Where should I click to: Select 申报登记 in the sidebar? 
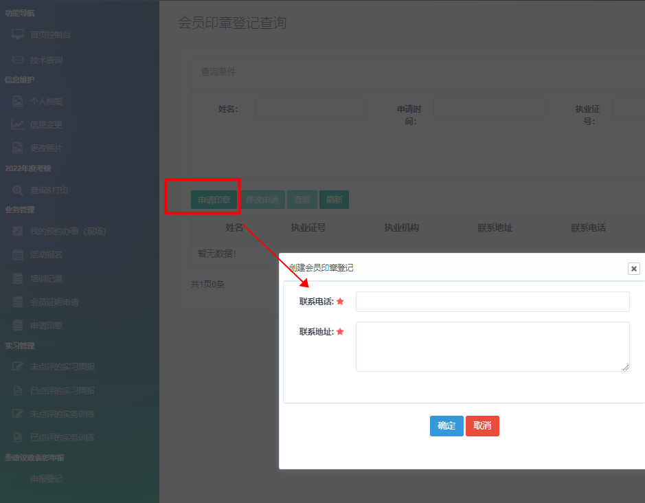(46, 479)
